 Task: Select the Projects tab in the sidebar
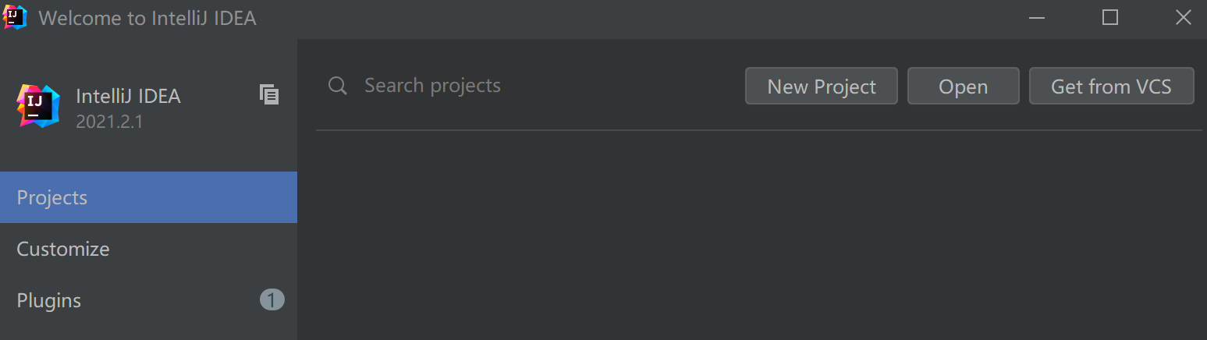[x=148, y=197]
